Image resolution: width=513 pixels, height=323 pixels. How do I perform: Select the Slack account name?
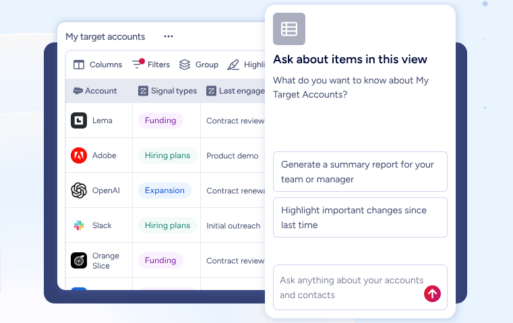click(x=102, y=225)
